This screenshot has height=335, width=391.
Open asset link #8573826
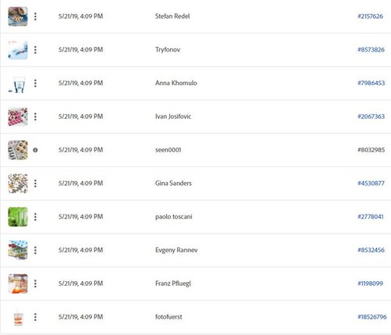tap(371, 50)
